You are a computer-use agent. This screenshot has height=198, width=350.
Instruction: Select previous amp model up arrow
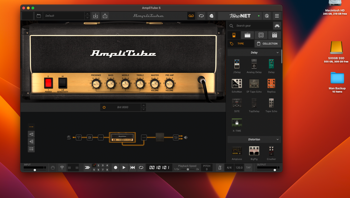(144, 105)
